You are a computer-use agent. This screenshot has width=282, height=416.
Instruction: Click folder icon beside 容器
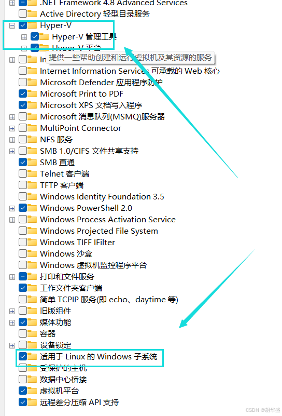pyautogui.click(x=32, y=333)
